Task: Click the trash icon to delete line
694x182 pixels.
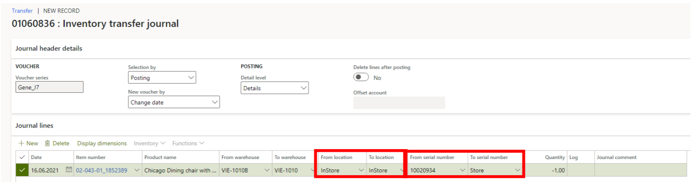Action: click(47, 143)
